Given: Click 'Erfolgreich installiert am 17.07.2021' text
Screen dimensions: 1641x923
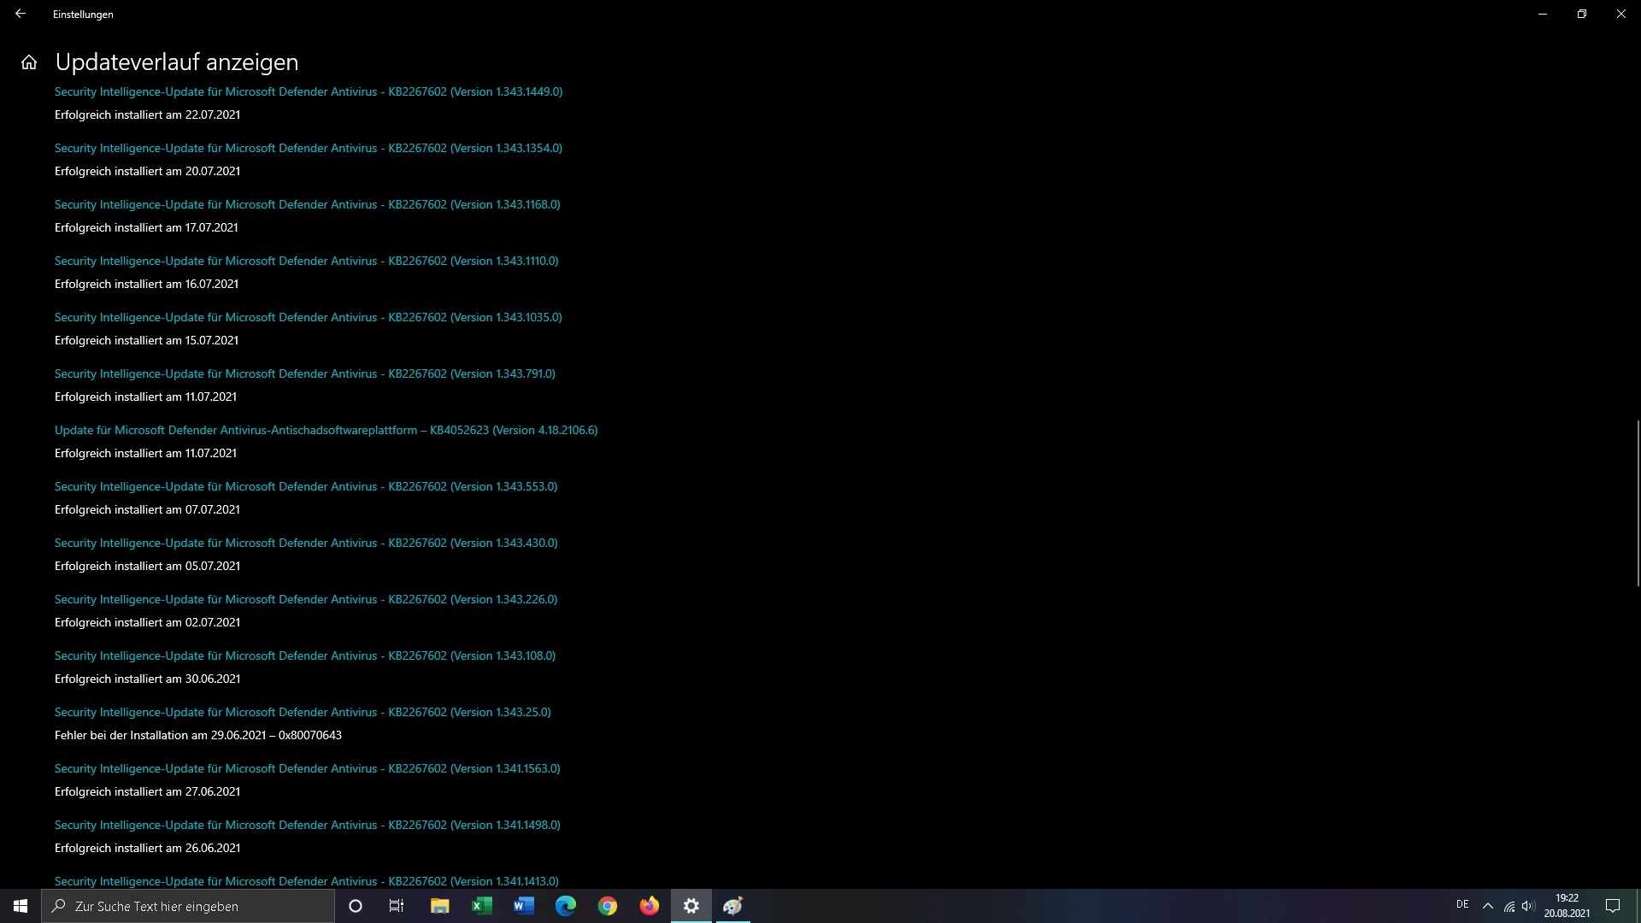Looking at the screenshot, I should point(146,227).
